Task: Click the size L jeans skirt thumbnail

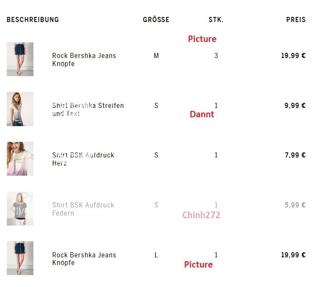Action: [x=20, y=258]
